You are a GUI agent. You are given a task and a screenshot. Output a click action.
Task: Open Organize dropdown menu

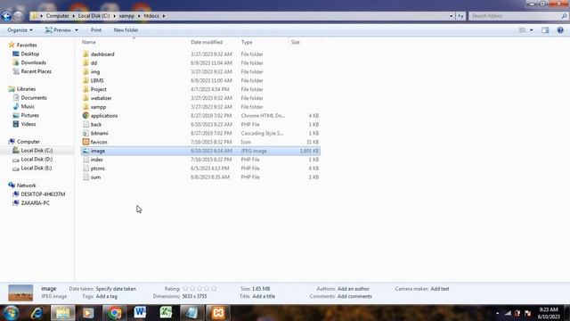point(20,30)
